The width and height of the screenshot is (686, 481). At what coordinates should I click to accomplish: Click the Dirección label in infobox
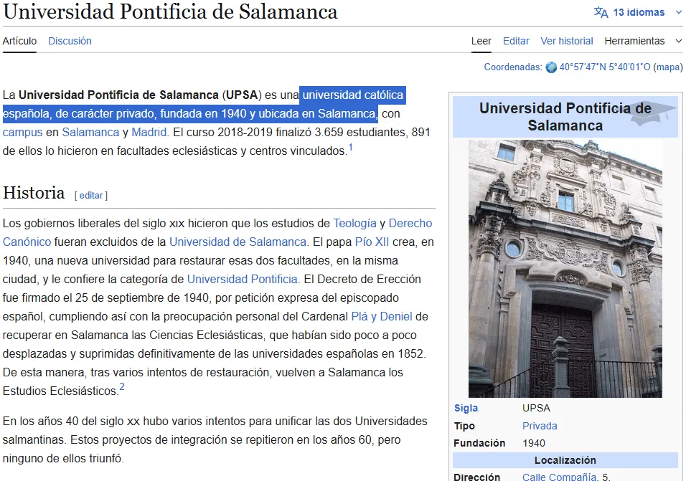477,477
